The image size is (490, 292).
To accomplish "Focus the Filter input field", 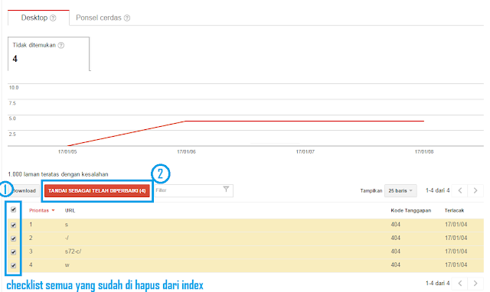I will (194, 190).
